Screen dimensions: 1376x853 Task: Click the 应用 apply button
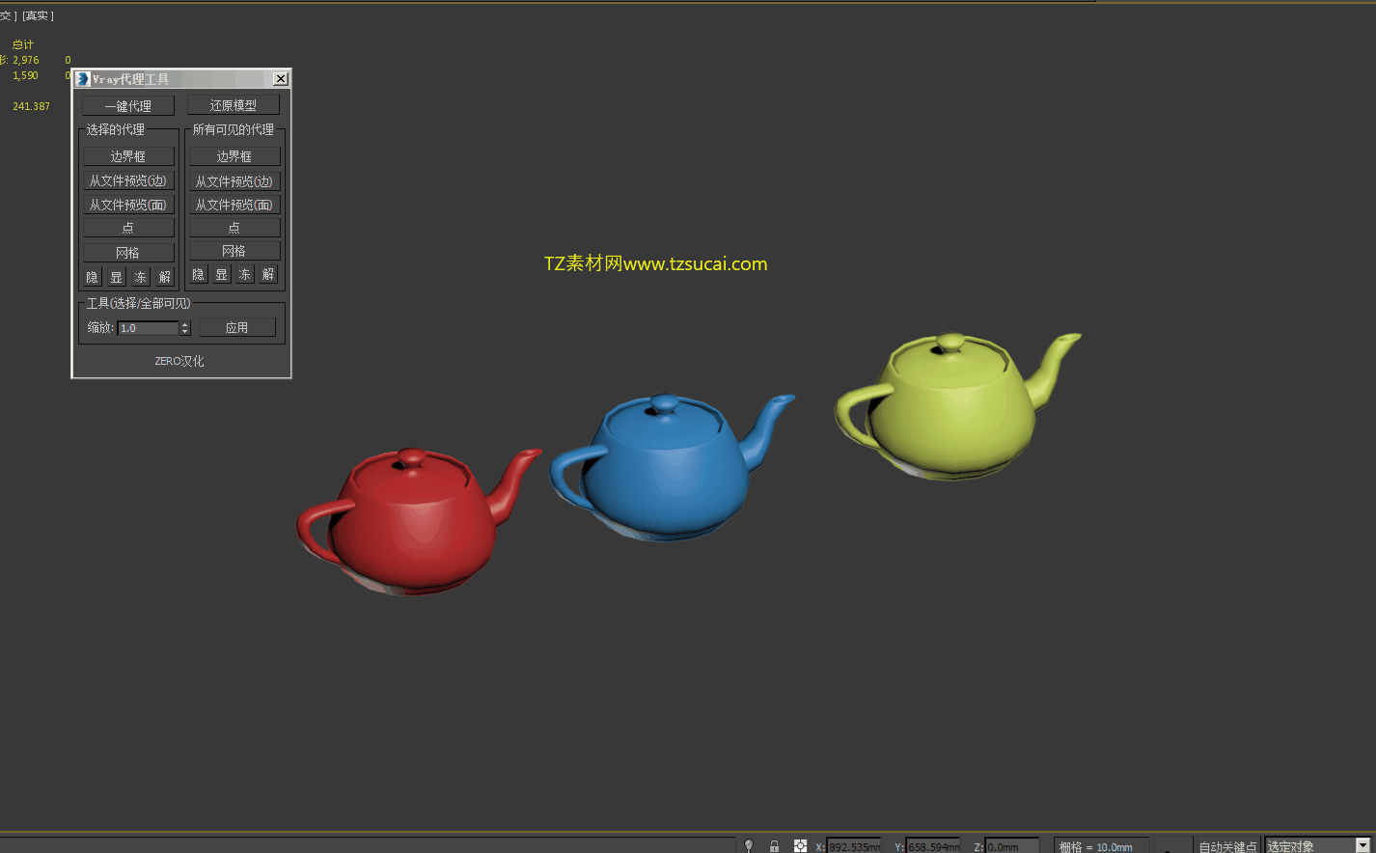237,328
